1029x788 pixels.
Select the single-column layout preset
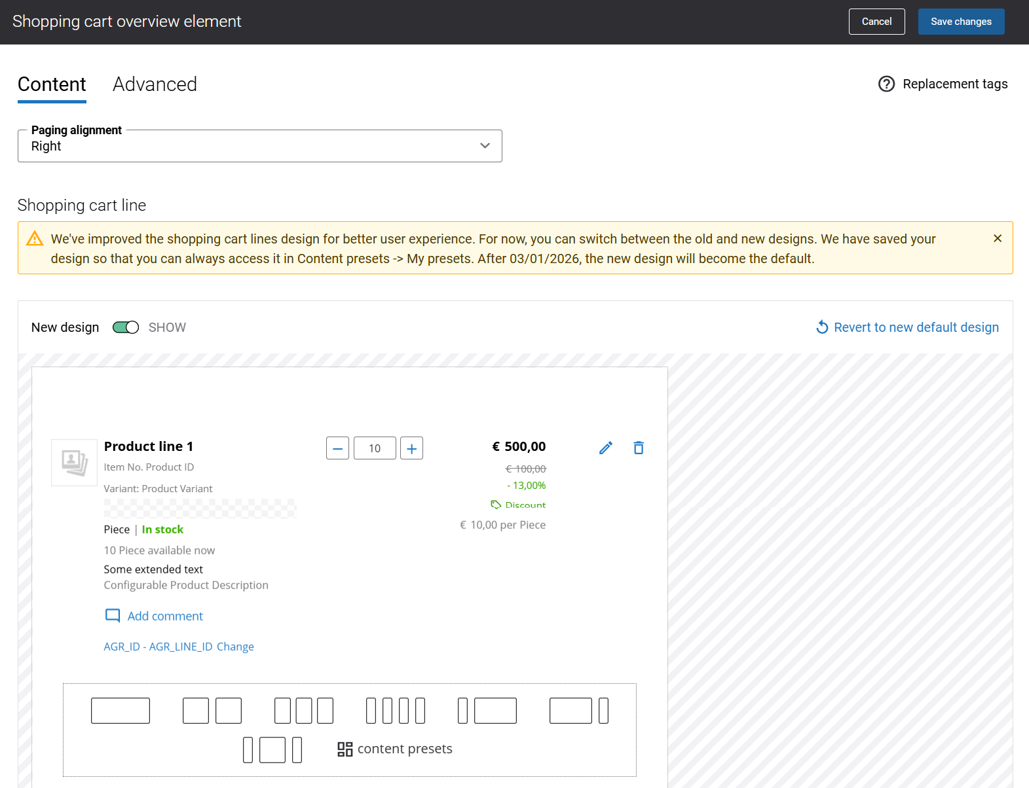click(x=121, y=711)
